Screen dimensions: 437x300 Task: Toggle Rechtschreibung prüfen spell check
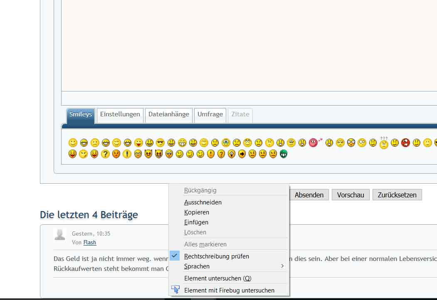pyautogui.click(x=216, y=256)
